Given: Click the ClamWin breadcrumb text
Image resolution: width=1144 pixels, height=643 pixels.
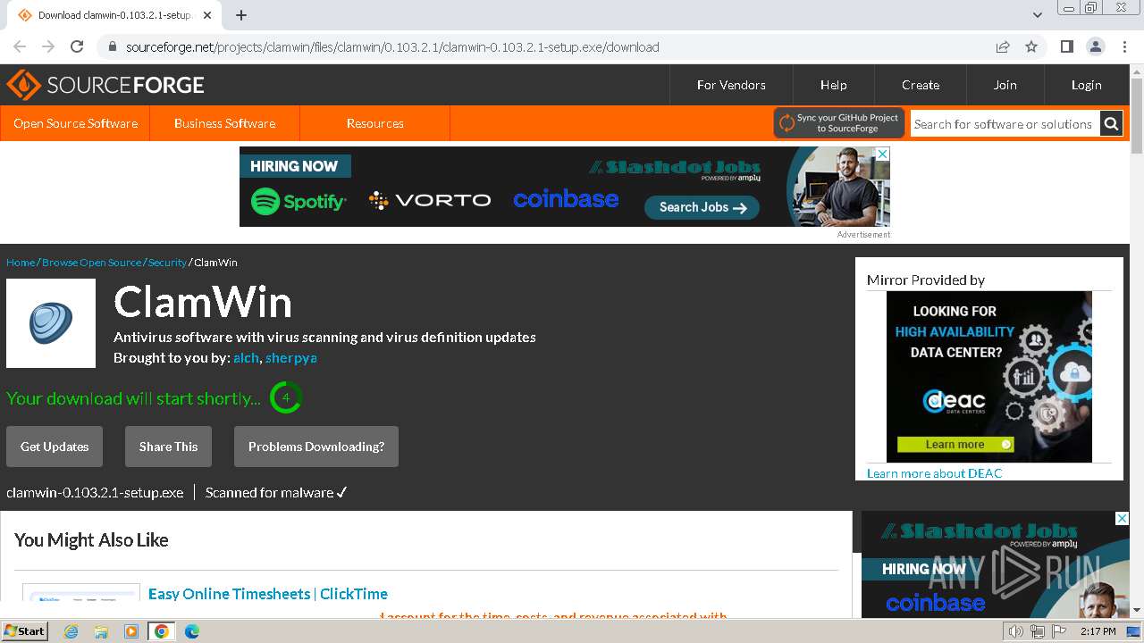Looking at the screenshot, I should tap(215, 263).
